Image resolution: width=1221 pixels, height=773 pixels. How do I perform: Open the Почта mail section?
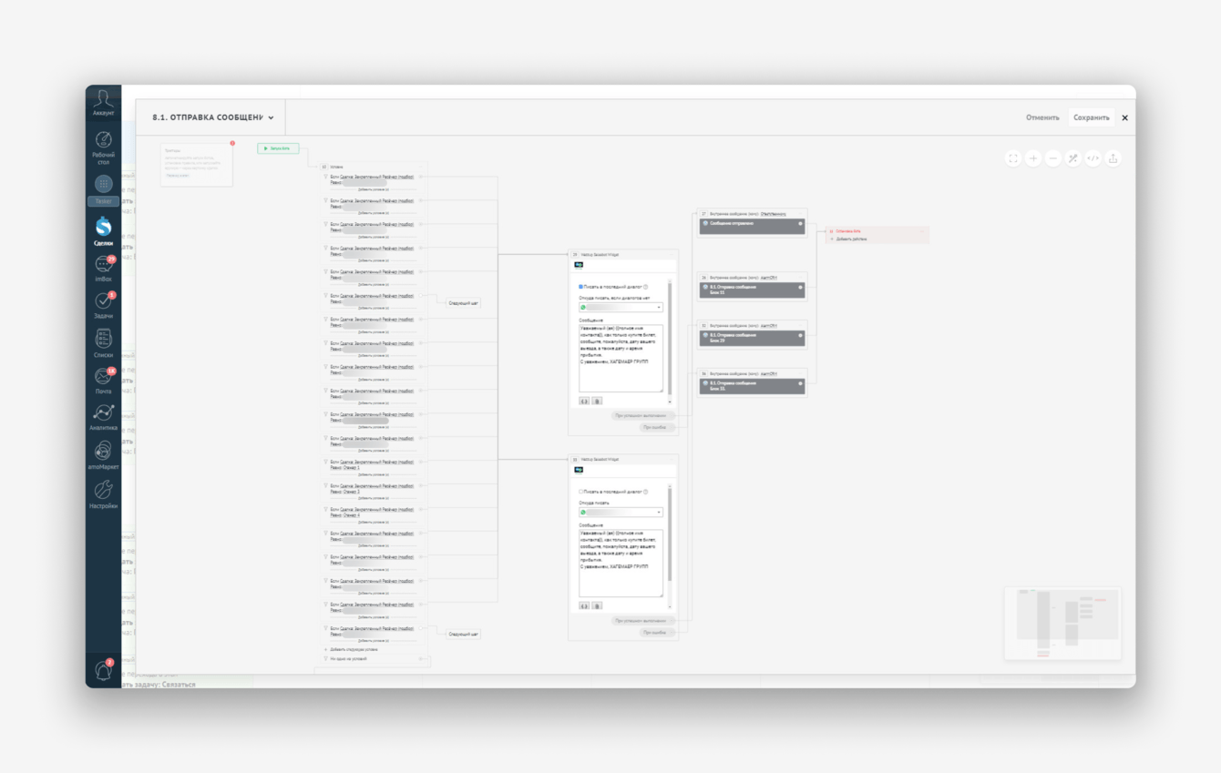click(x=103, y=381)
